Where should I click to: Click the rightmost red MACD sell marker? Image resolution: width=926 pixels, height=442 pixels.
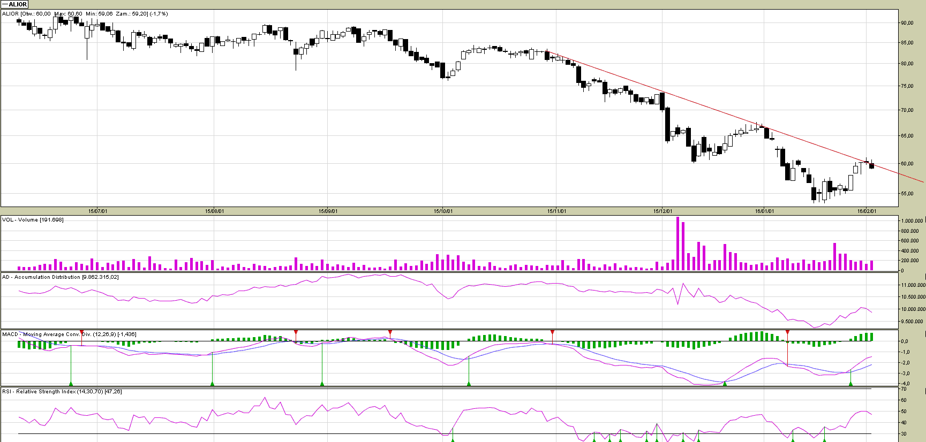[x=787, y=333]
